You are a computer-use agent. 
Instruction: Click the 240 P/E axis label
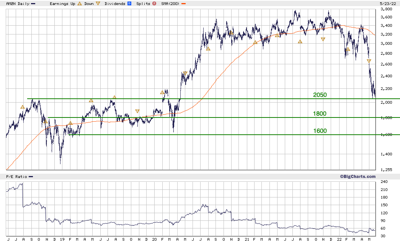(x=384, y=182)
